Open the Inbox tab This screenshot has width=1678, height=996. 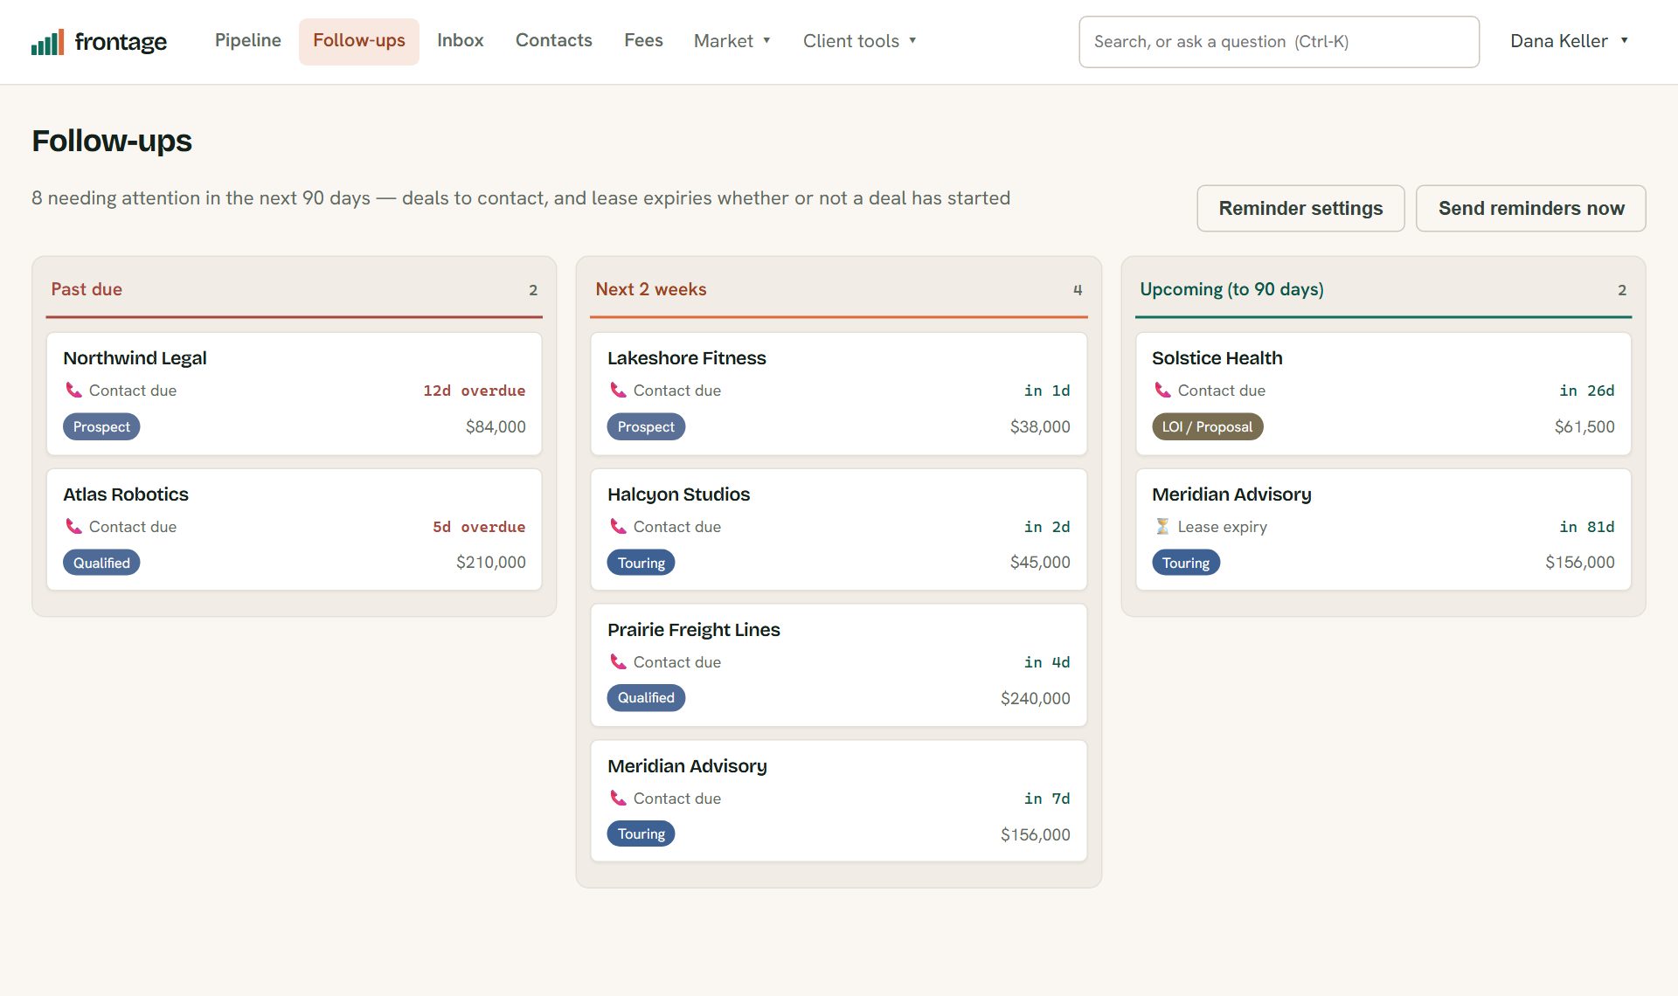tap(461, 41)
